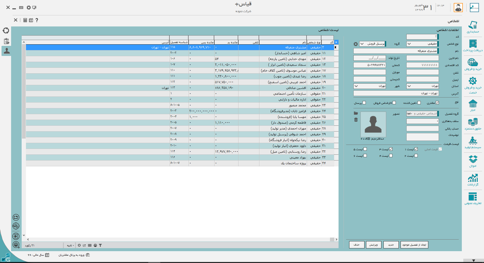Toggle the کارشناس فروش sales expert checkbox
Screen dimensions: 484x263
click(x=394, y=103)
